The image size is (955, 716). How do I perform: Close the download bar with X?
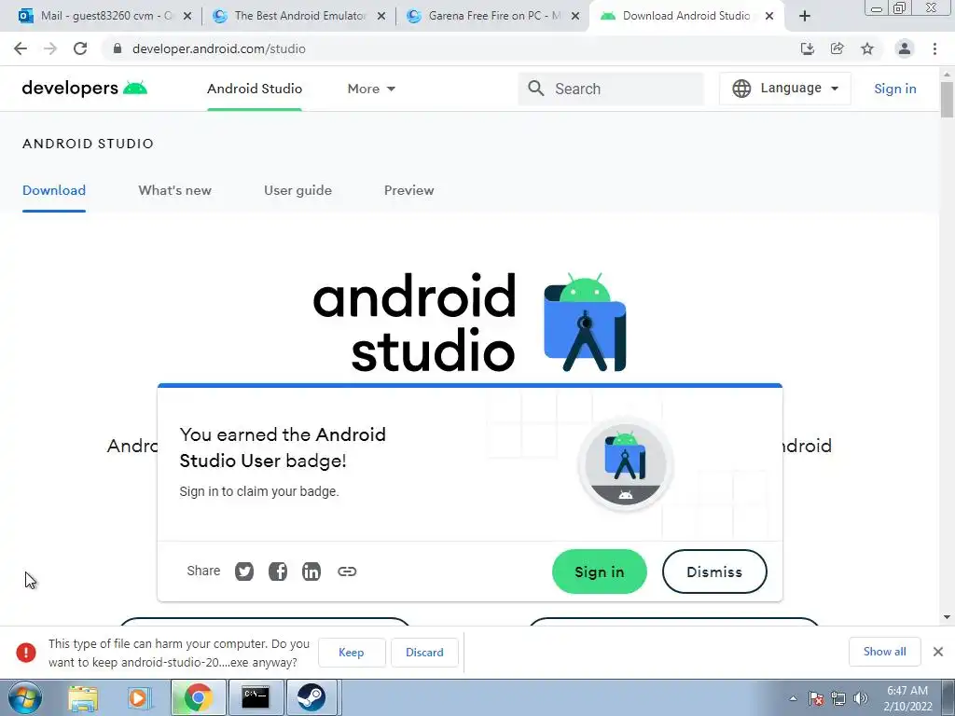tap(938, 652)
